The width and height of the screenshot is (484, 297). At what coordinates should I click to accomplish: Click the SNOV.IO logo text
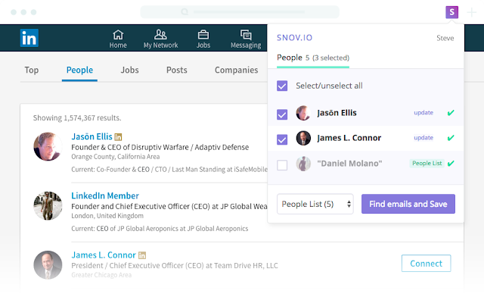point(294,38)
